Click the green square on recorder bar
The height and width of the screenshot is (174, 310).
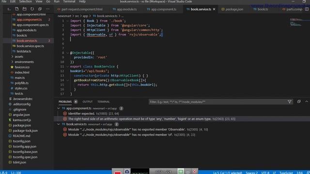click(180, 172)
